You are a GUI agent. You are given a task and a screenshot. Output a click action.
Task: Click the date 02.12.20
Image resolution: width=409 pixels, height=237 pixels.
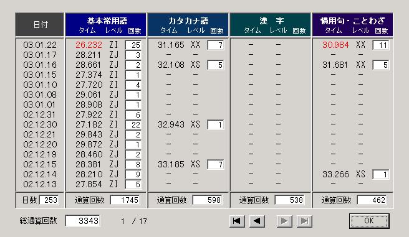(40, 144)
